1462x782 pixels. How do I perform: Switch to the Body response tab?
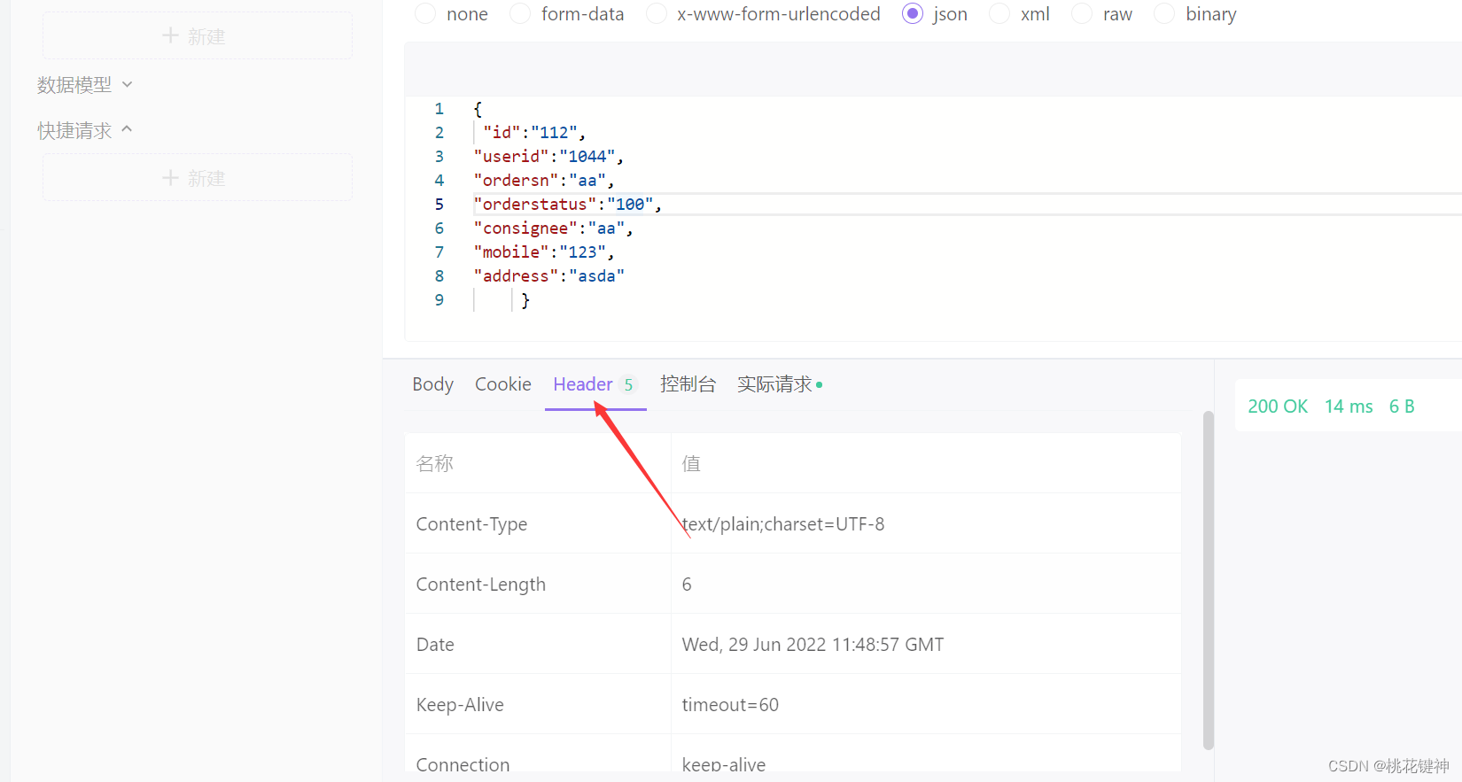(x=432, y=384)
